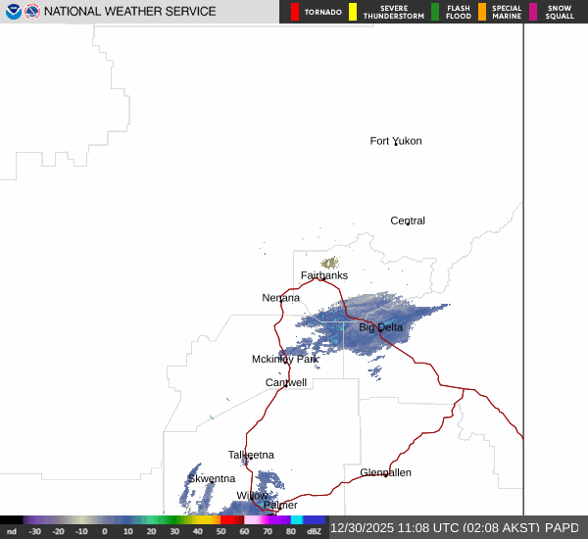Screen dimensions: 588x539
Task: Click the Mckinley Park label
Action: (285, 359)
